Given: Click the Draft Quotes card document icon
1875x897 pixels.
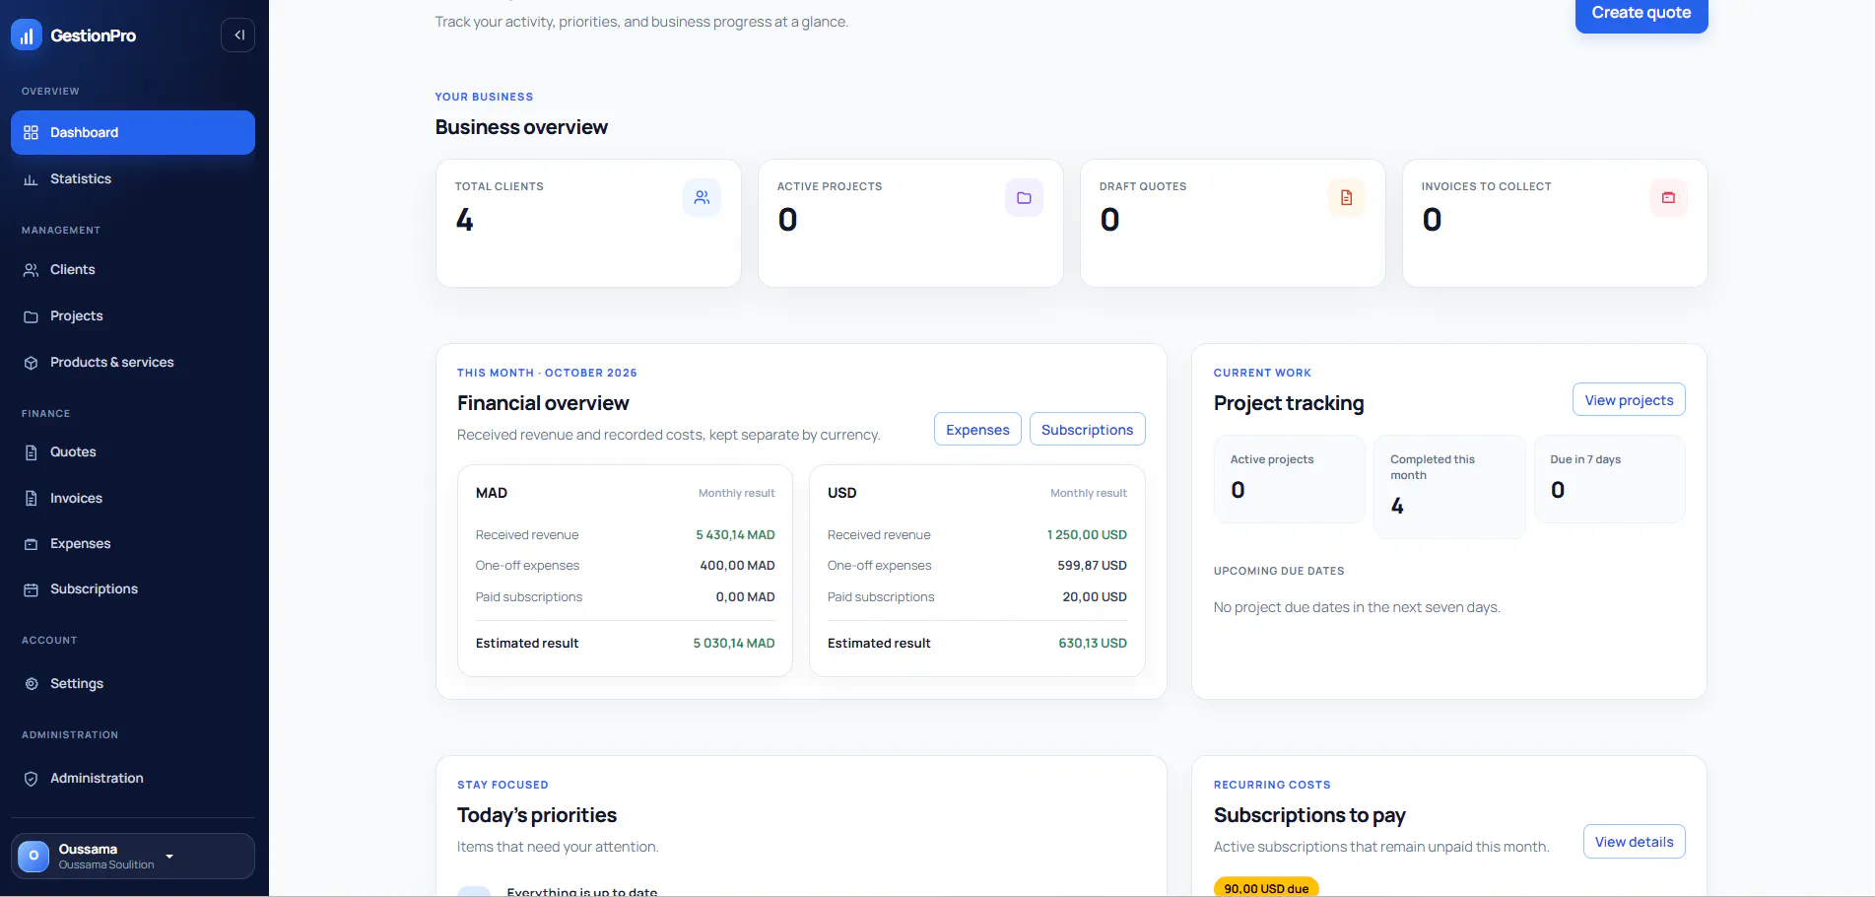Looking at the screenshot, I should [x=1346, y=198].
